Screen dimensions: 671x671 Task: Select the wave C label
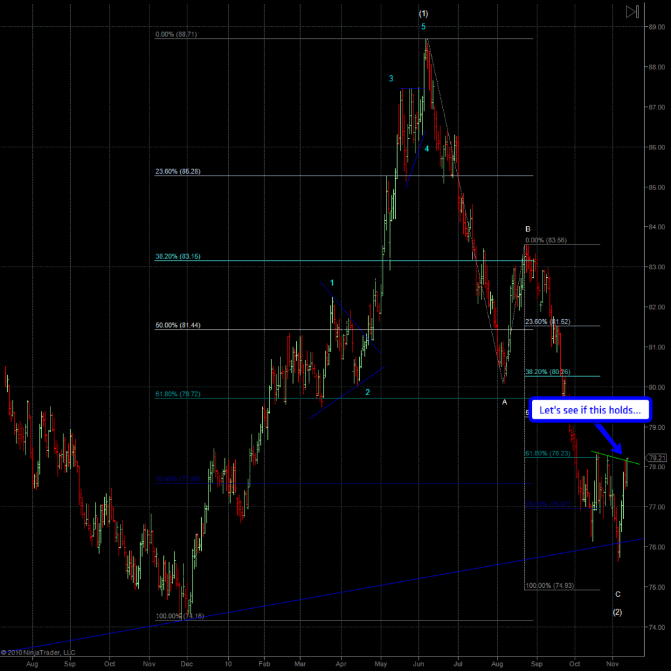[x=617, y=594]
